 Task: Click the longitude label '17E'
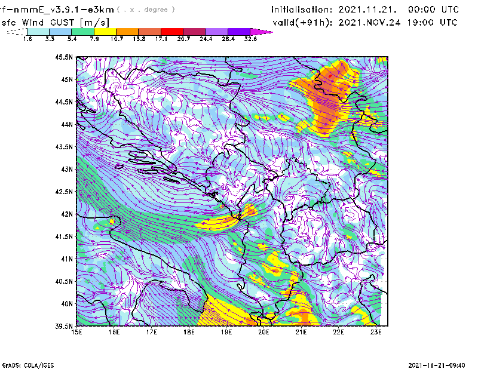click(x=152, y=332)
